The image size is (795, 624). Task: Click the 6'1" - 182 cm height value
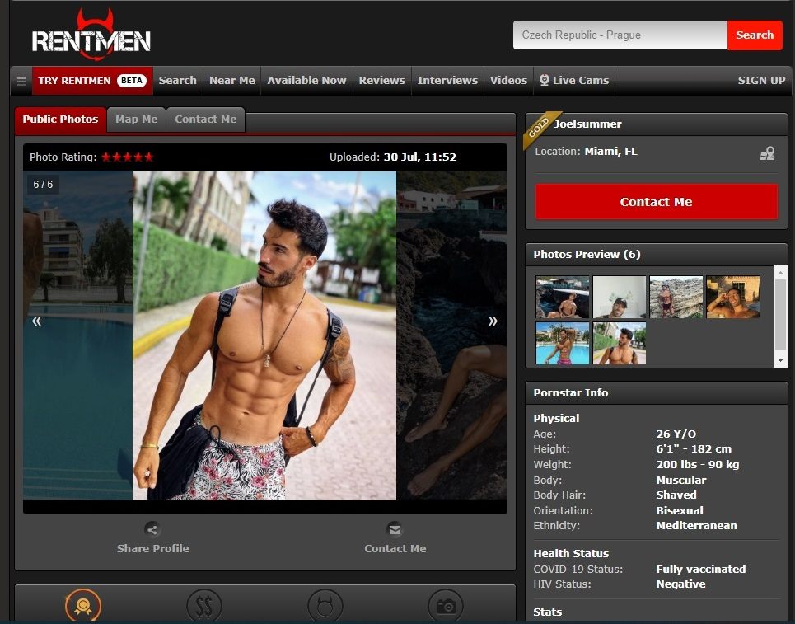click(x=694, y=449)
